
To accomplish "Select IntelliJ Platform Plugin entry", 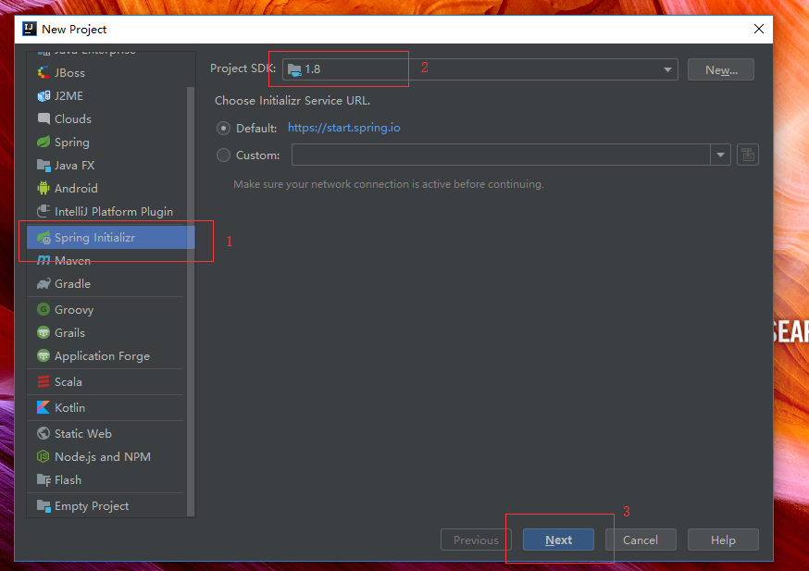I will 111,211.
